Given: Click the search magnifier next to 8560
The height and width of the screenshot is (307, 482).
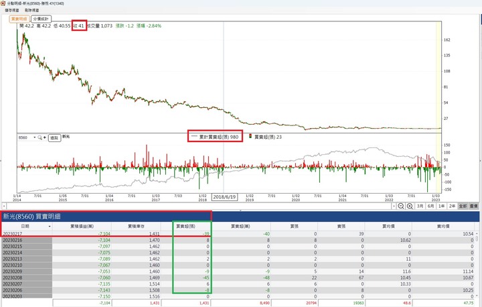Looking at the screenshot, I should point(39,137).
